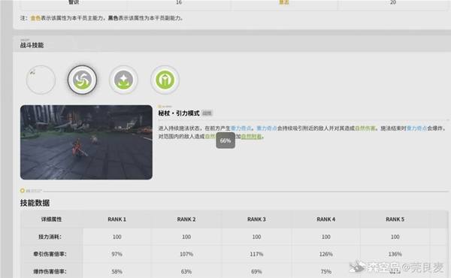
Task: Select the star-and-leaf skill icon
Action: point(124,80)
